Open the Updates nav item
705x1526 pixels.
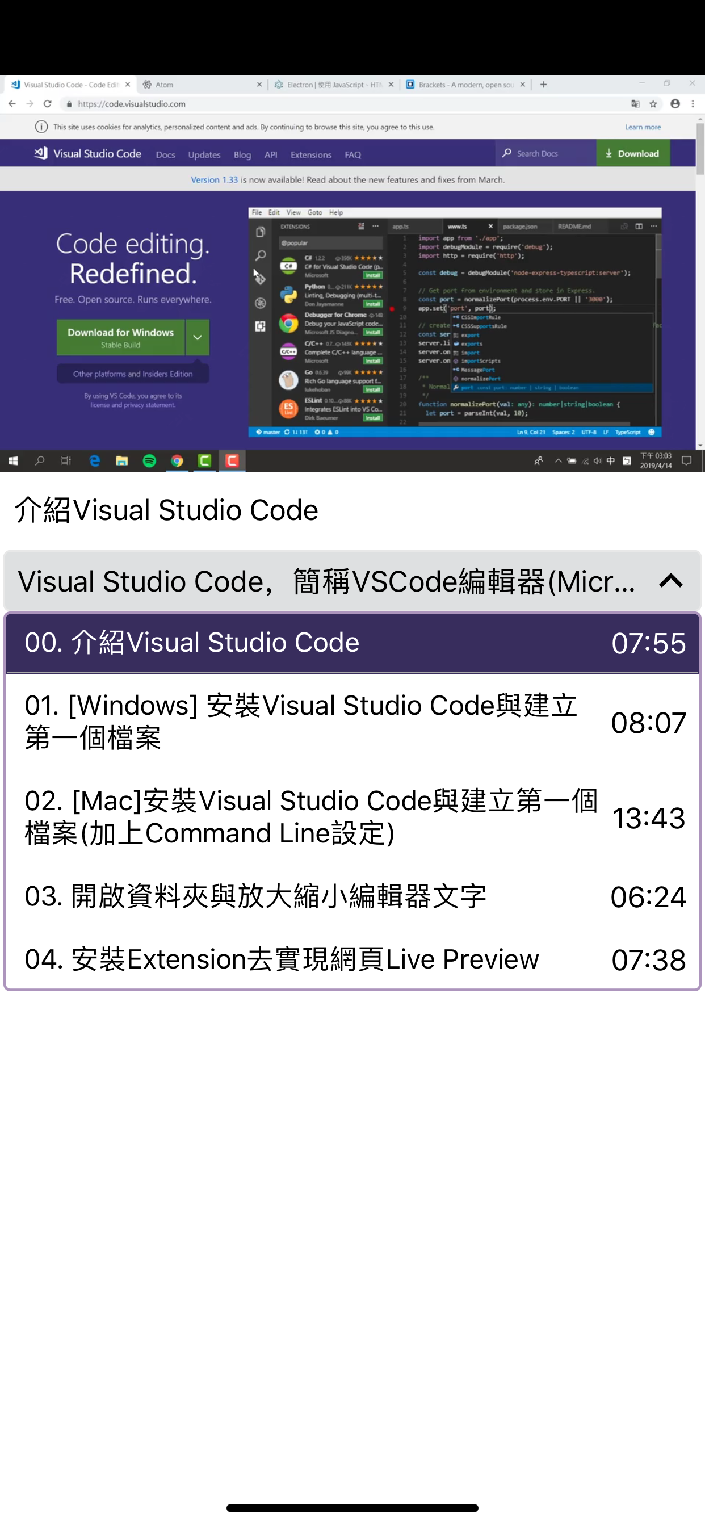click(204, 154)
